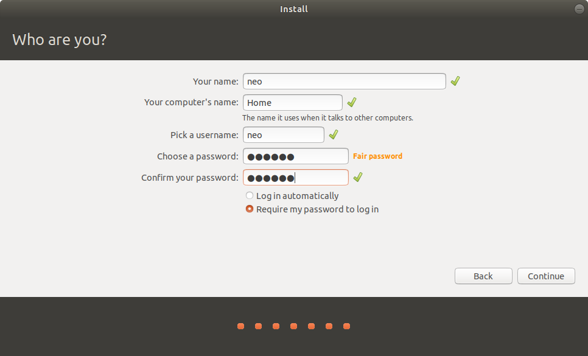Screen dimensions: 588x356
Task: Click green checkmark beside Confirm password field
Action: click(x=358, y=177)
